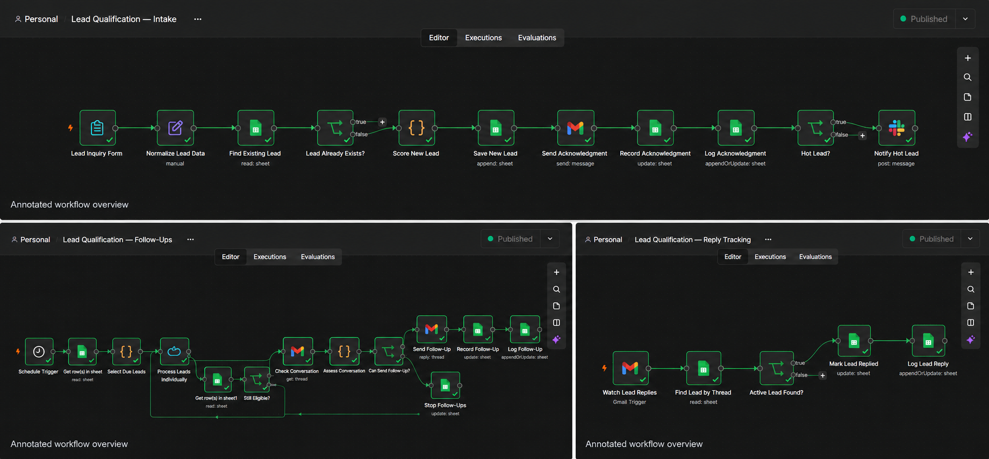
Task: Open the more options menu beside Reply Tracking title
Action: tap(768, 239)
